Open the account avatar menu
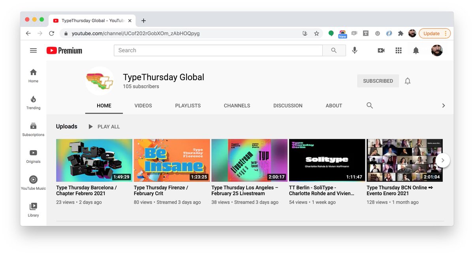Screen dimensions: 474x255 coord(437,51)
